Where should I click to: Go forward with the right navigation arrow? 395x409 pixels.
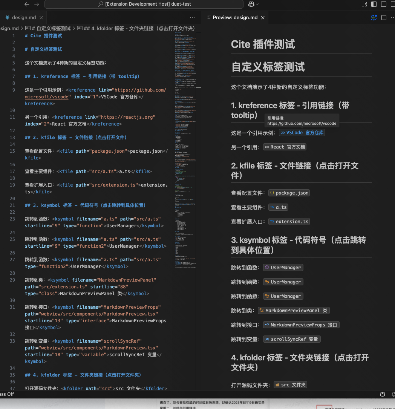click(x=37, y=4)
